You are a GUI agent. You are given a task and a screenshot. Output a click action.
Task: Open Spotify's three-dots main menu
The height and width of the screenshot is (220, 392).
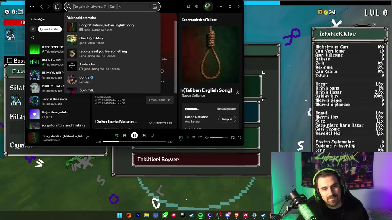coord(32,6)
